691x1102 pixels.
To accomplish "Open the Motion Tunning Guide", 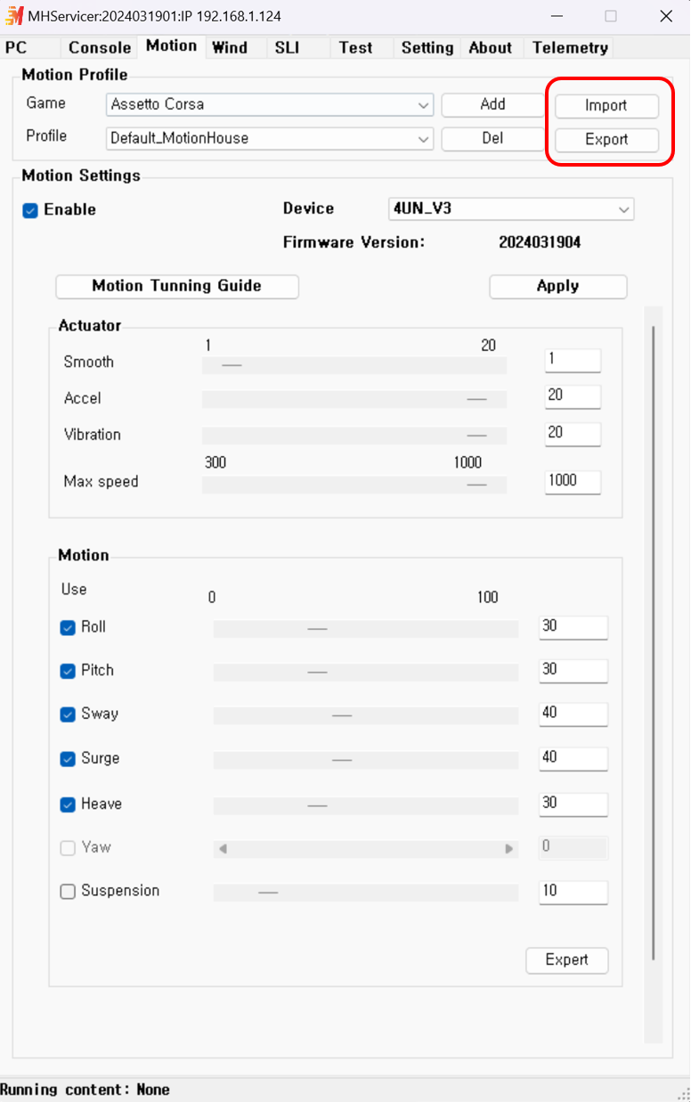I will (x=177, y=286).
